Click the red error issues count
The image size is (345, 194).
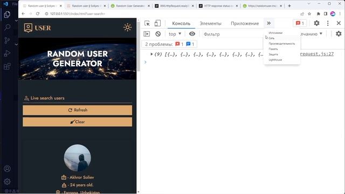(180, 44)
